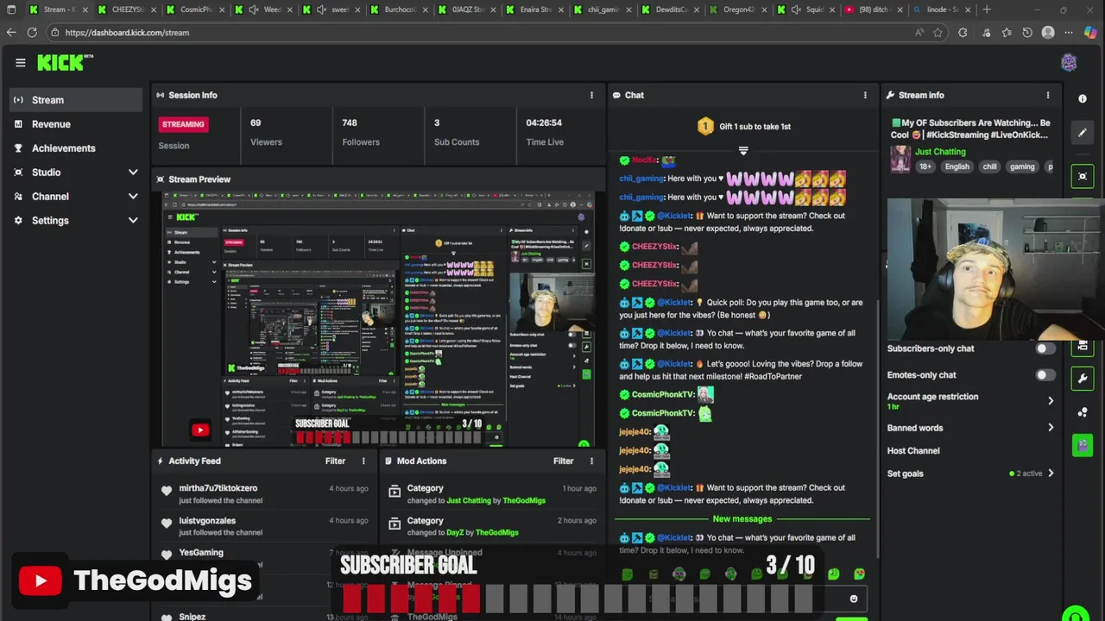Click the chill tag chip
This screenshot has height=621, width=1105.
click(989, 166)
